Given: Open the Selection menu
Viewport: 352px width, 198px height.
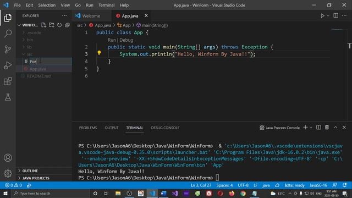Looking at the screenshot, I should (x=47, y=5).
